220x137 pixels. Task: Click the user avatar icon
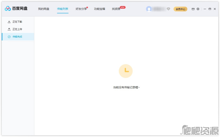click(x=149, y=9)
